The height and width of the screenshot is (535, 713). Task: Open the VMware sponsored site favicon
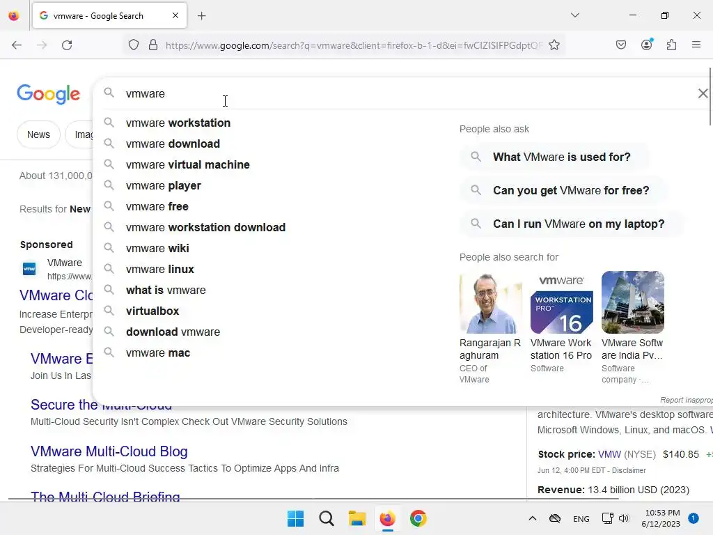(x=29, y=269)
